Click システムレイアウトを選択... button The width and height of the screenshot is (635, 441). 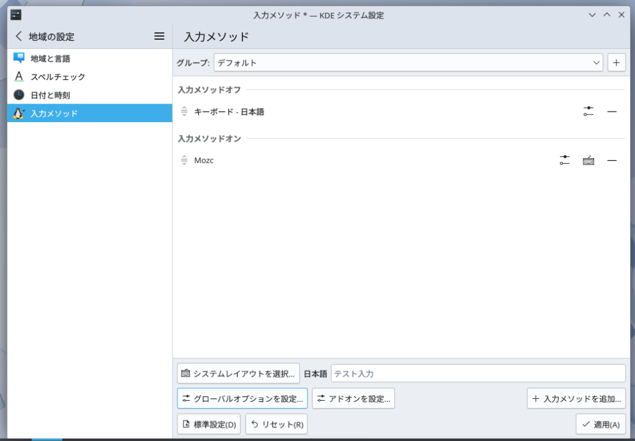coord(238,374)
